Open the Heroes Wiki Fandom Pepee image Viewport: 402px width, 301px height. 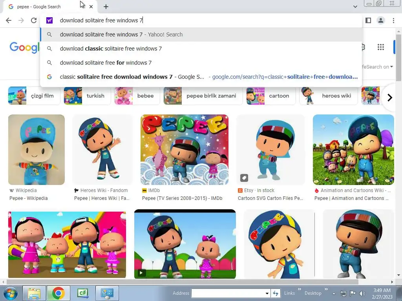[x=102, y=149]
